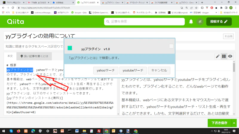Click the yy plugin icon in the dialog
This screenshot has width=239, height=134.
point(70,48)
